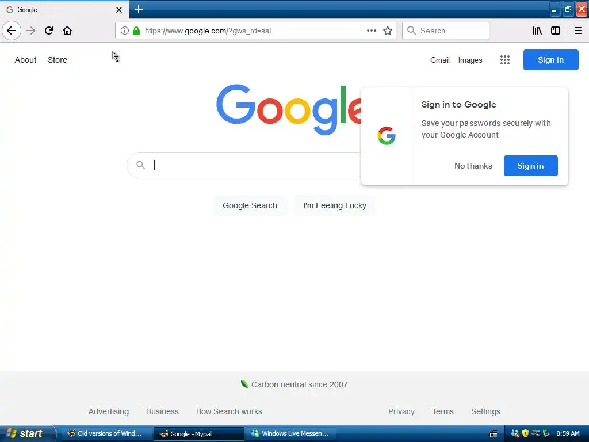Viewport: 589px width, 442px height.
Task: Toggle the sidebar panel icon
Action: [556, 31]
